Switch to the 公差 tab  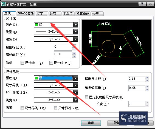tap(97, 14)
